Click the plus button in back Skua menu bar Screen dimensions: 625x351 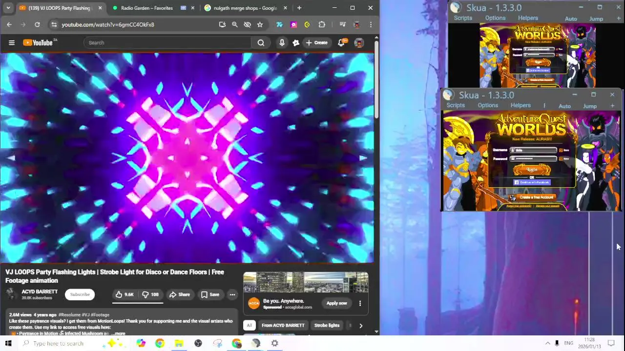(619, 18)
